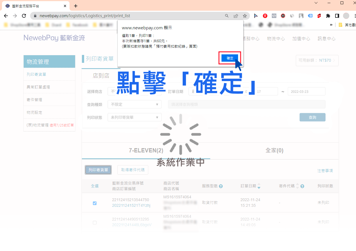Viewport: 356px width, 251px height.
Task: Click the 查詢 search button
Action: point(312,117)
